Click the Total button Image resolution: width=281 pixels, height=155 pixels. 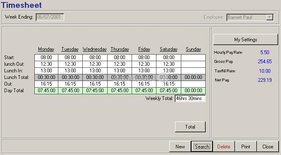[x=190, y=127]
